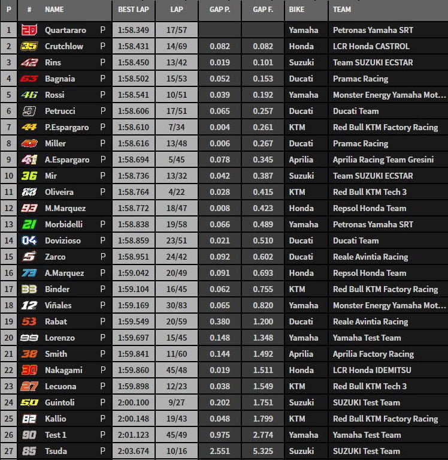Click Nakagami's orange number 30 badge
This screenshot has height=460, width=448.
click(x=29, y=370)
